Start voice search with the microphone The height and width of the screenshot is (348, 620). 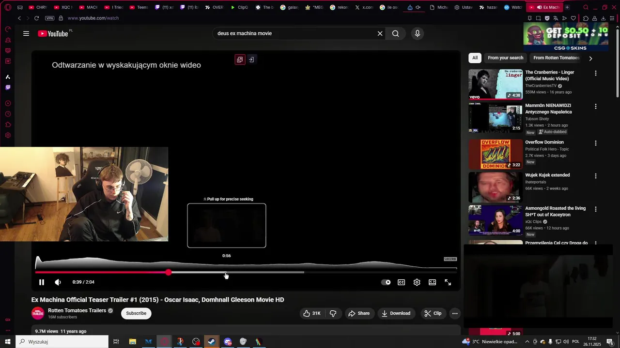coord(418,33)
